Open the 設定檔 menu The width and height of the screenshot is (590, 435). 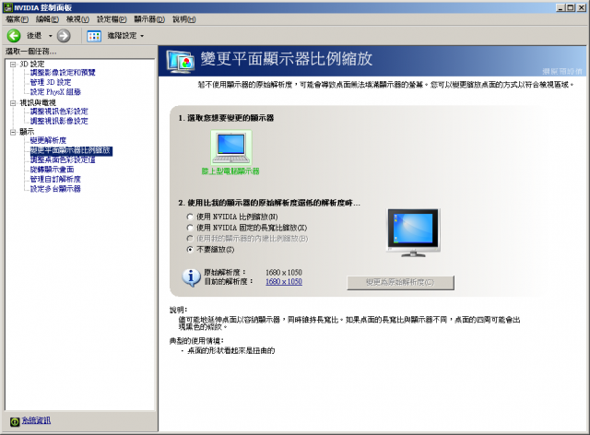click(x=112, y=19)
